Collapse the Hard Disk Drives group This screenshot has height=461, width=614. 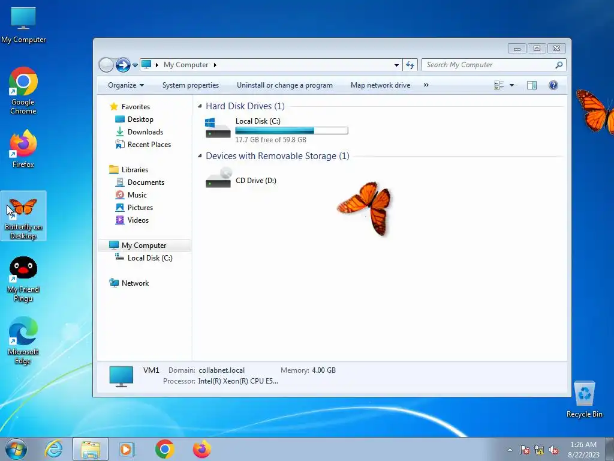[x=200, y=106]
